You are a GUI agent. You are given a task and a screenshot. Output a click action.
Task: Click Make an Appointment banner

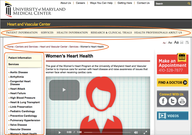(x=173, y=64)
